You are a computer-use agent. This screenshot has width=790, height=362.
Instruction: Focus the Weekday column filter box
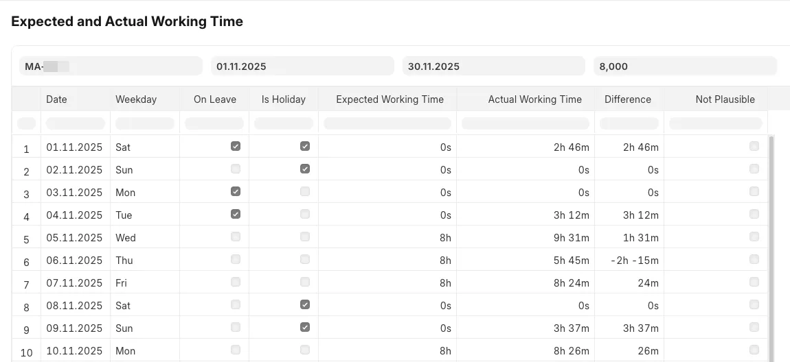point(144,123)
